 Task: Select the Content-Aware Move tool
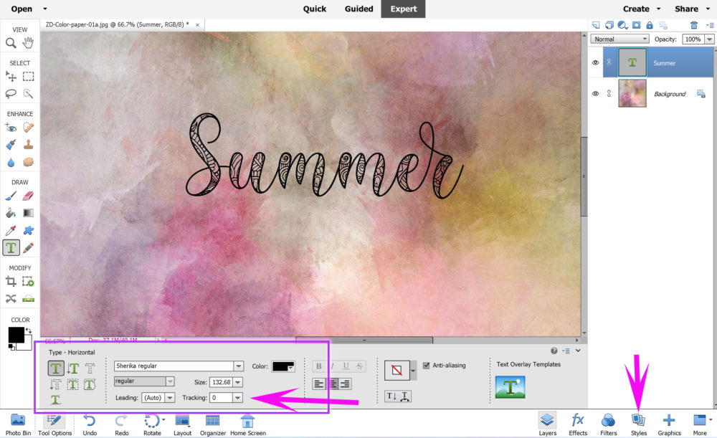click(x=11, y=299)
